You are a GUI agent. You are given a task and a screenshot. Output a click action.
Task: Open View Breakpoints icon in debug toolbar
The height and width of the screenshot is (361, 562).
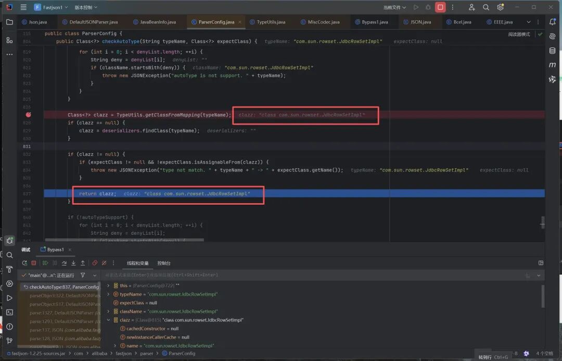95,263
